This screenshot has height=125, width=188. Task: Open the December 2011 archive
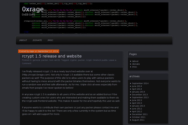140,114
